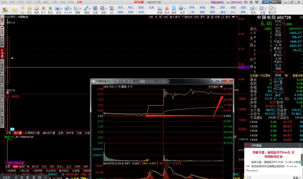
Task: Expand the 自选 dropdown arrow
Action: coord(61,9)
